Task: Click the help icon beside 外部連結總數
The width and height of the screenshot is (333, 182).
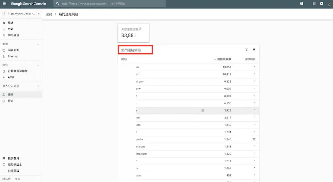Action: click(140, 29)
